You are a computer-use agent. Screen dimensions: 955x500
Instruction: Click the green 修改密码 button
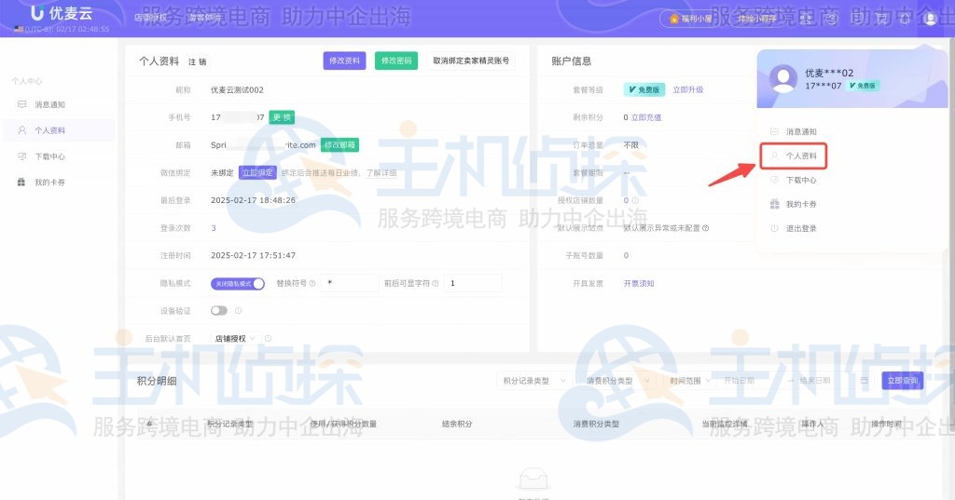[395, 61]
